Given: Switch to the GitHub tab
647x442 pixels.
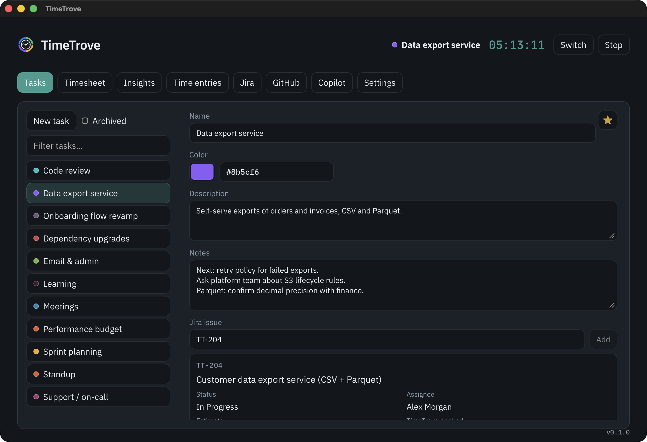Looking at the screenshot, I should click(x=286, y=83).
